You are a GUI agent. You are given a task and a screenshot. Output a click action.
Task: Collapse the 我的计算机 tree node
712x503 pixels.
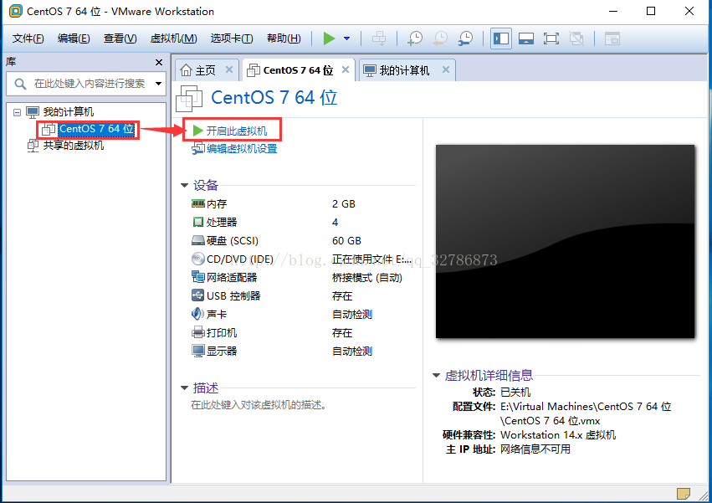point(18,112)
